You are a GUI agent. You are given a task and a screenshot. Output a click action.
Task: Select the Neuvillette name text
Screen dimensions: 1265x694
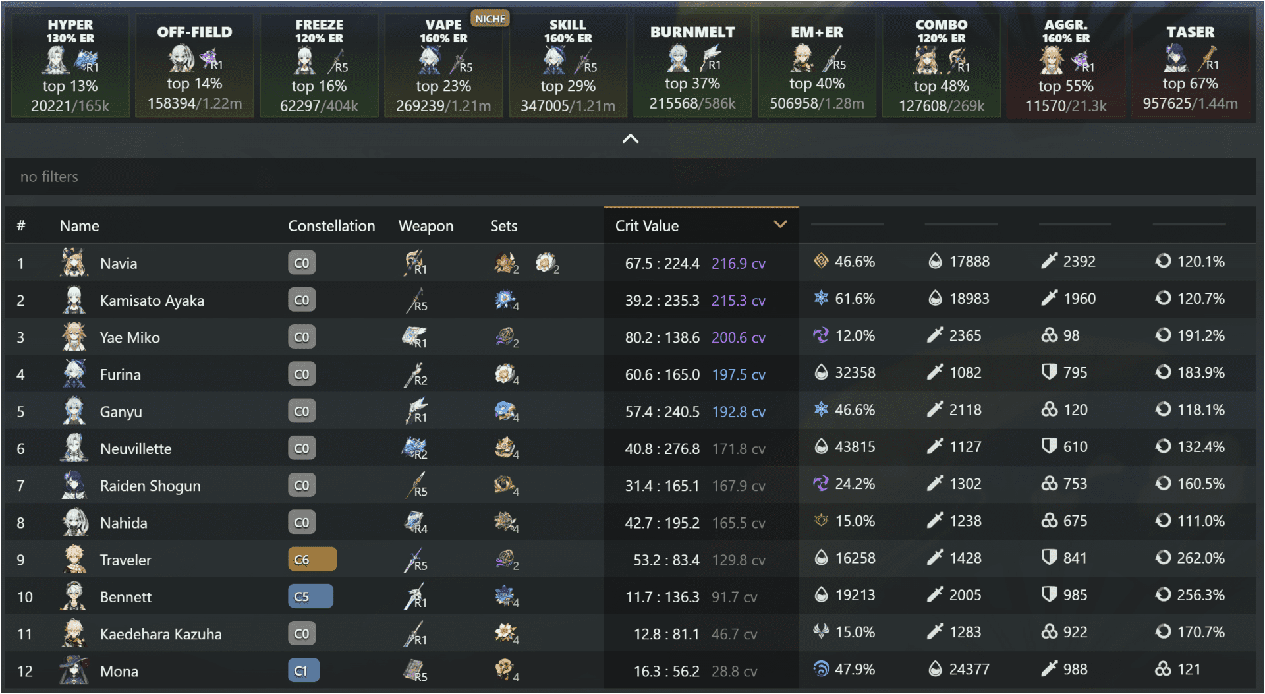point(136,449)
